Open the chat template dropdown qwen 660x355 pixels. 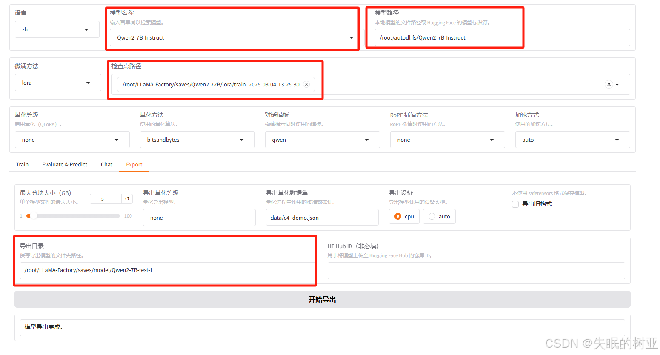click(323, 140)
